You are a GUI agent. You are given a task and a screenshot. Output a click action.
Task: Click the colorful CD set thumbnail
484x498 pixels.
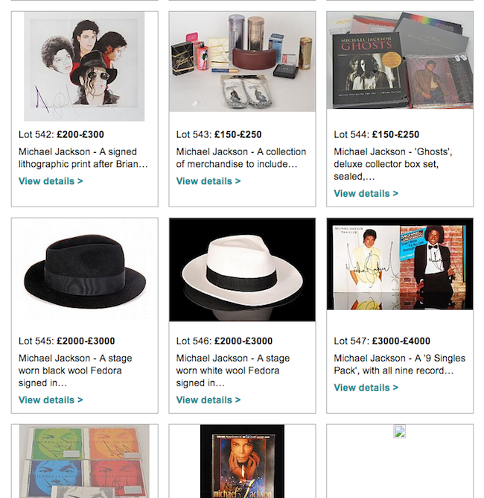pyautogui.click(x=84, y=461)
